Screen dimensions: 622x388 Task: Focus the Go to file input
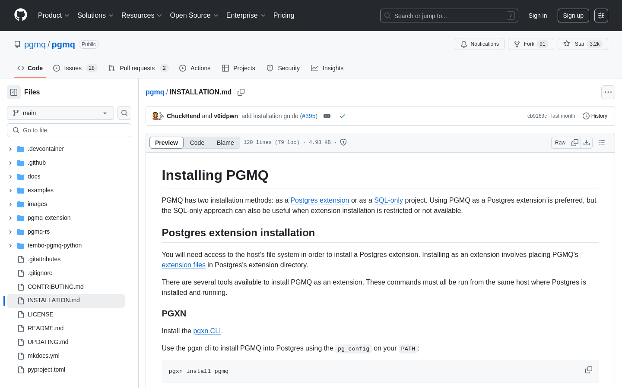pyautogui.click(x=69, y=130)
